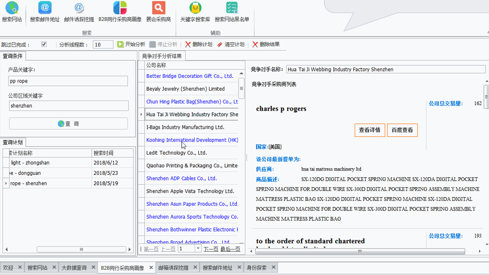
Task: Open the 搜索邮件地址 tool
Action: tap(45, 8)
